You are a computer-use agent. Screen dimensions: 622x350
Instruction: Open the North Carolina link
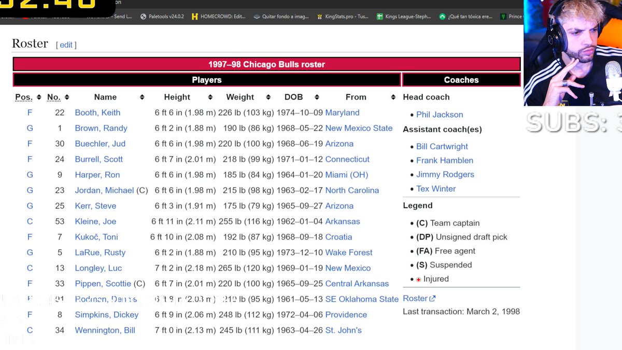coord(352,190)
